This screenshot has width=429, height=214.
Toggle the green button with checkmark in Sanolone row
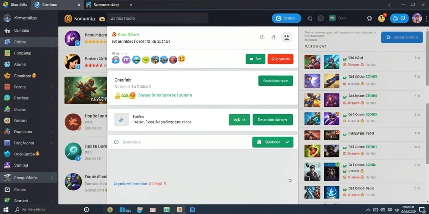[272, 142]
